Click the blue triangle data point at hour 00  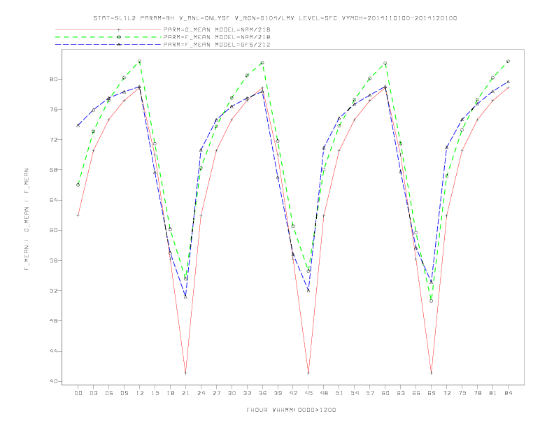(78, 125)
